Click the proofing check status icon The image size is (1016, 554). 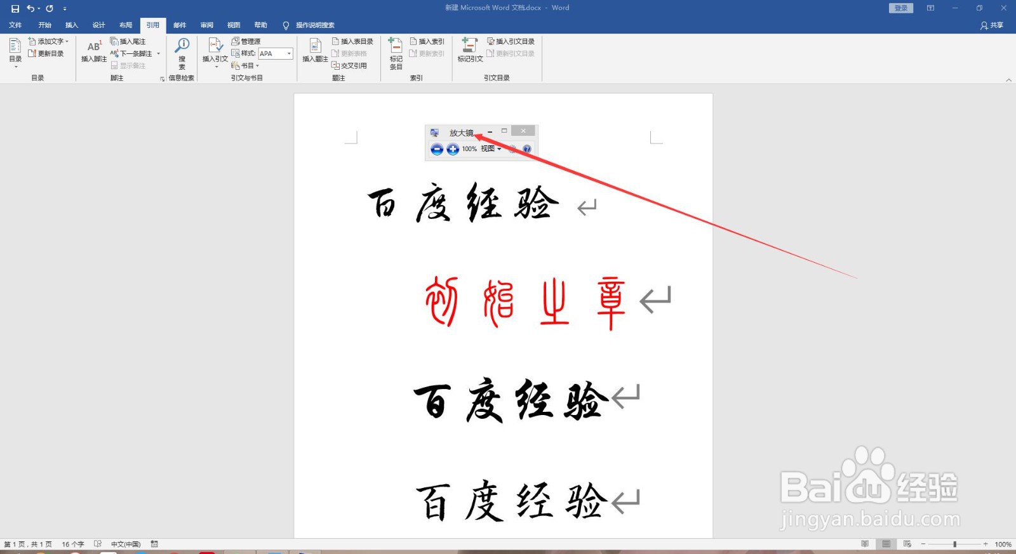[x=98, y=544]
